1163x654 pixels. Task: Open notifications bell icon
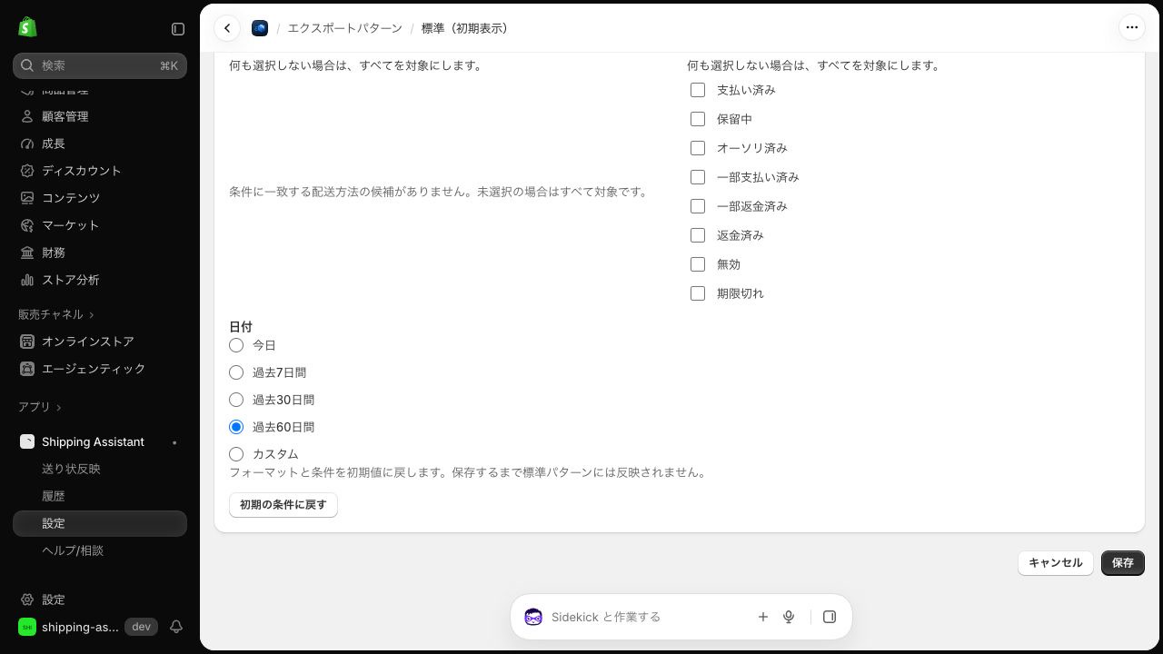coord(176,627)
